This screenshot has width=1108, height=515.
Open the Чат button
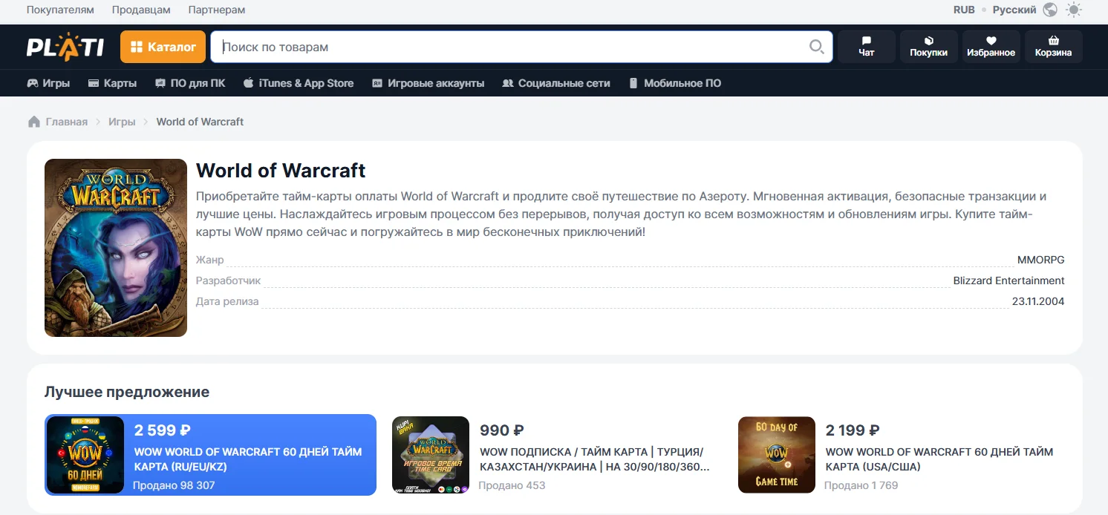(867, 46)
